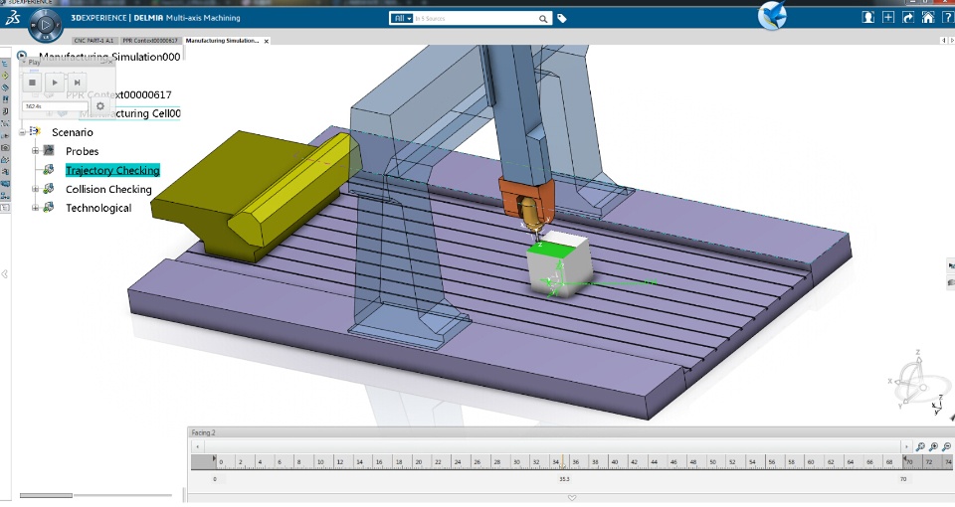The width and height of the screenshot is (955, 507).
Task: Click top icon in left vertical toolbar
Action: [5, 64]
